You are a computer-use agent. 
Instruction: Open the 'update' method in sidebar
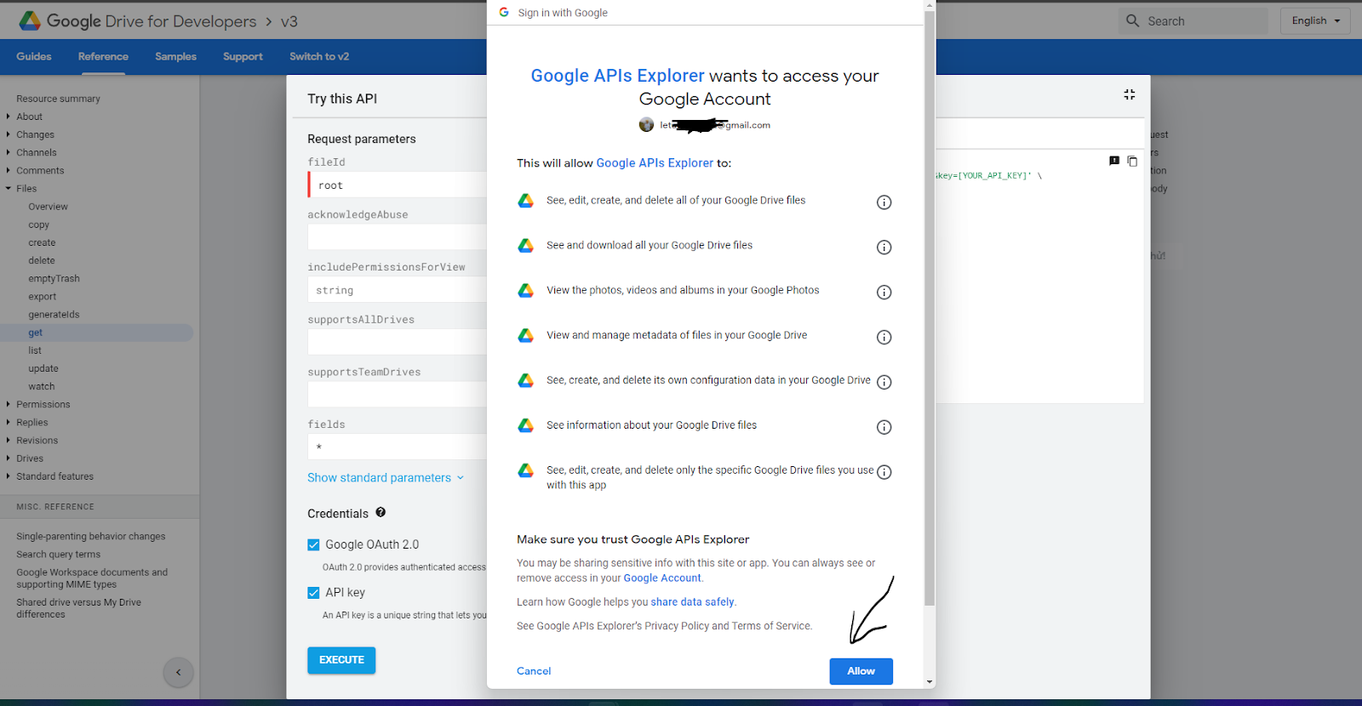(x=43, y=368)
